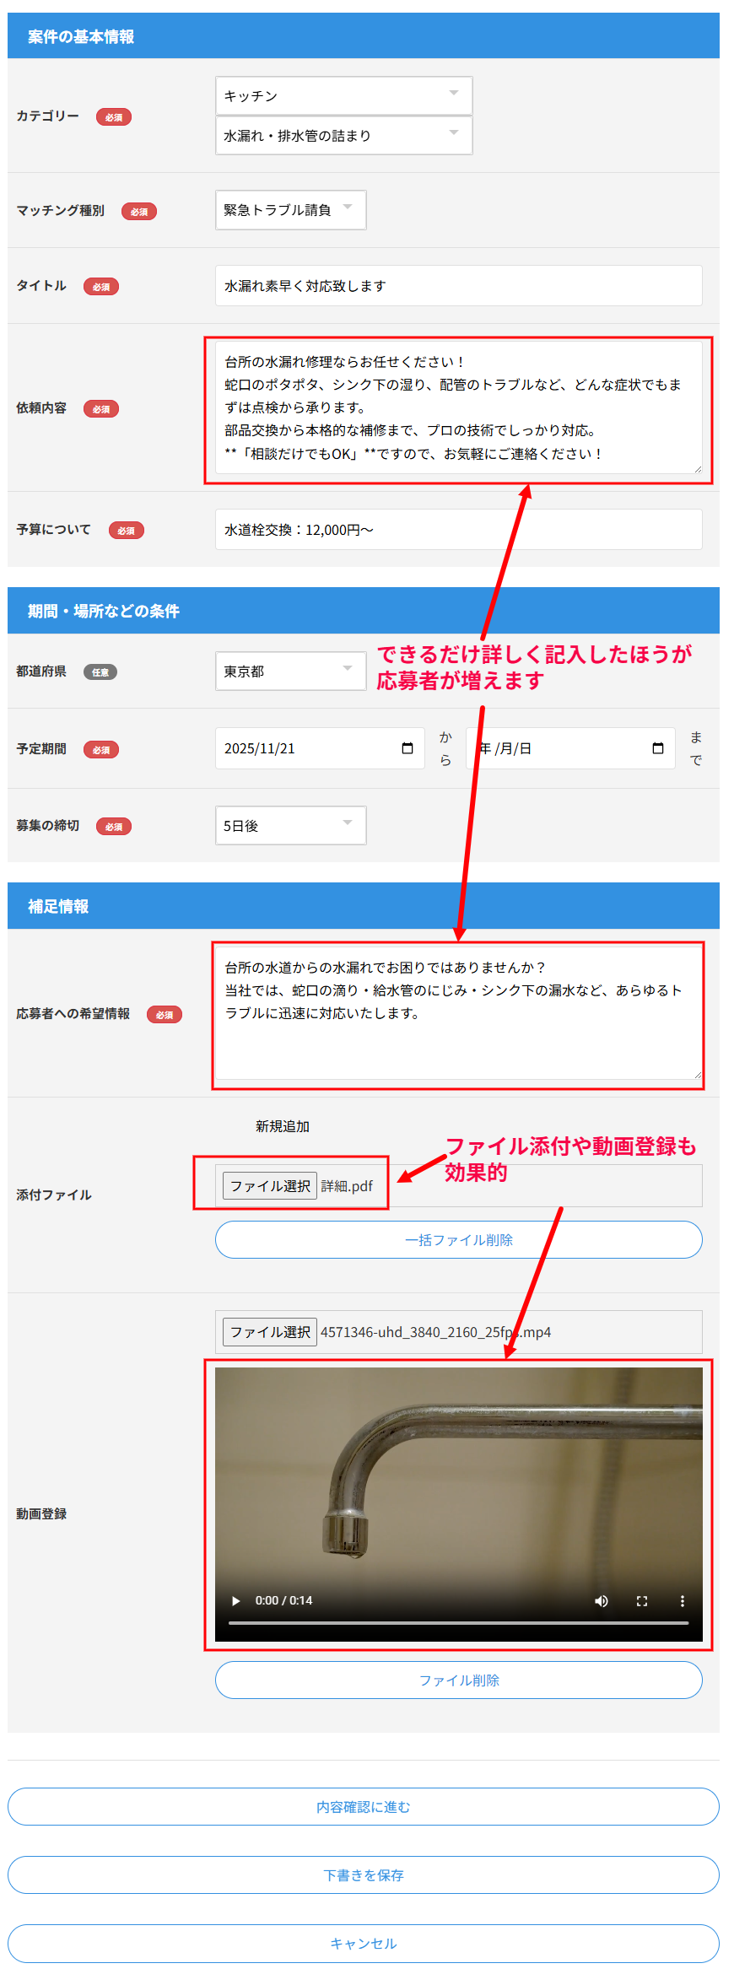Play the faucet video
This screenshot has height=1985, width=734.
(x=236, y=1600)
